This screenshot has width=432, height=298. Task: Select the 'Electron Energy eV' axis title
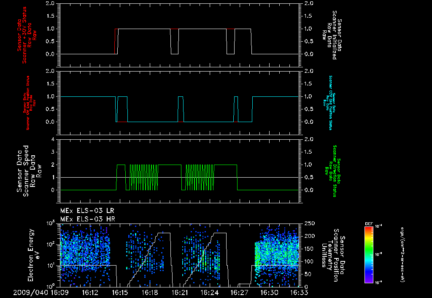tap(34, 255)
